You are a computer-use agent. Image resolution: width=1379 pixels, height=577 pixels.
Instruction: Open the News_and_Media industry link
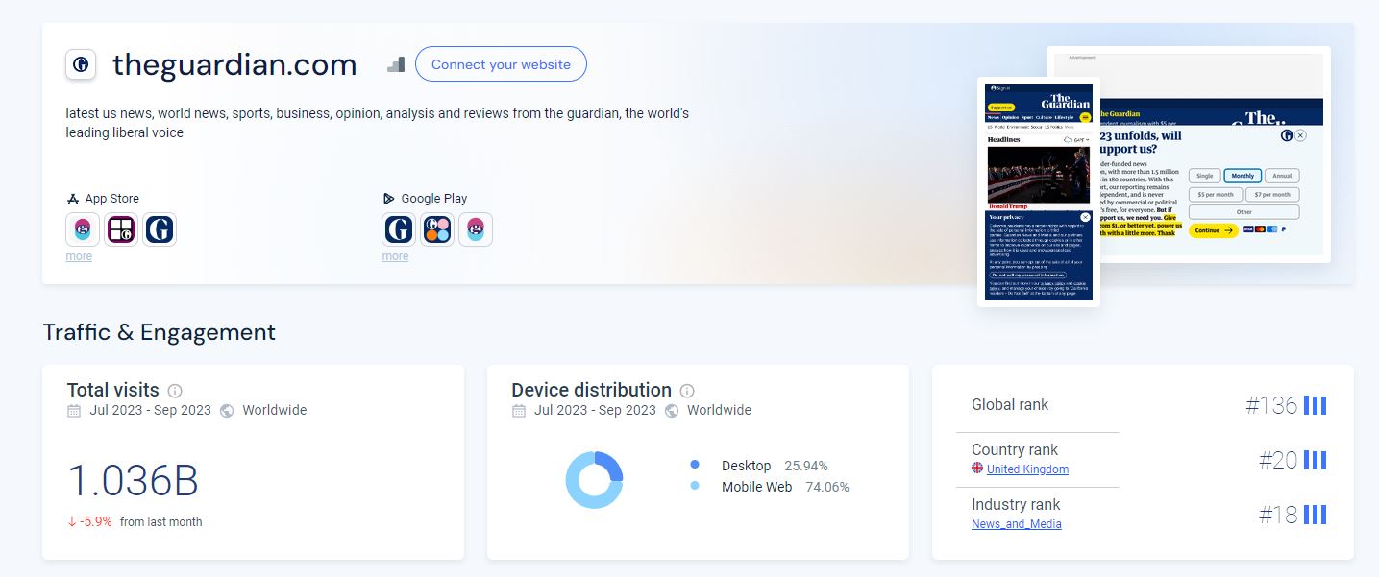(x=1017, y=524)
